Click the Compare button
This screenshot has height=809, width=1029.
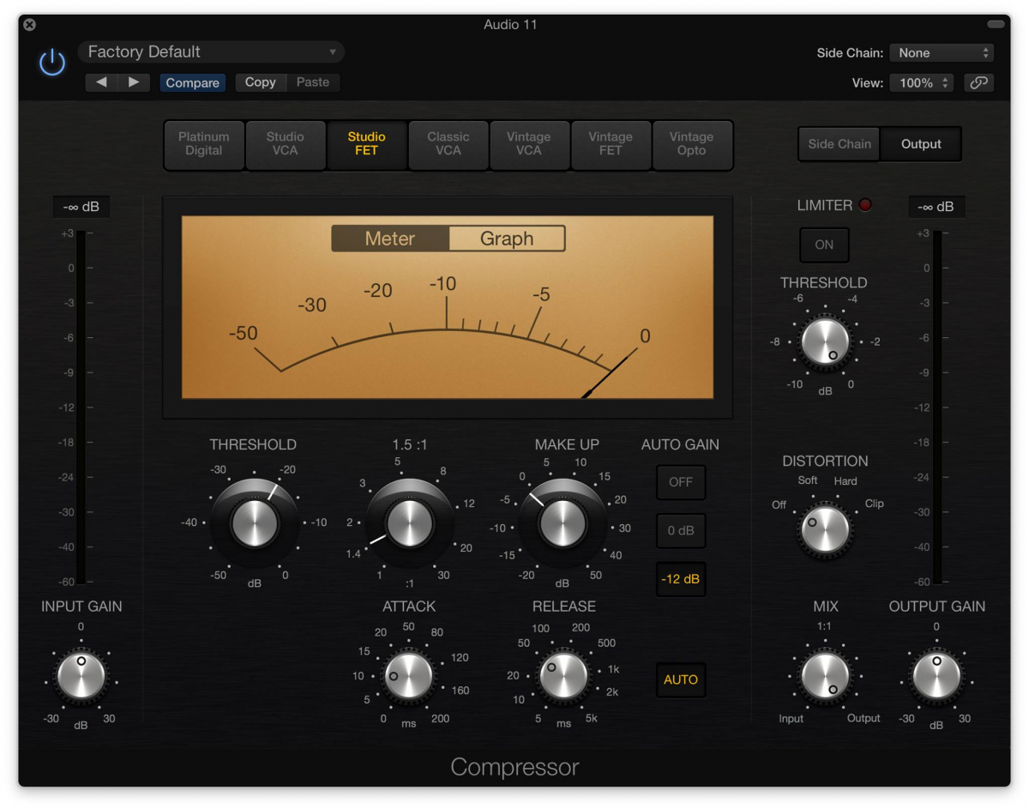point(192,82)
